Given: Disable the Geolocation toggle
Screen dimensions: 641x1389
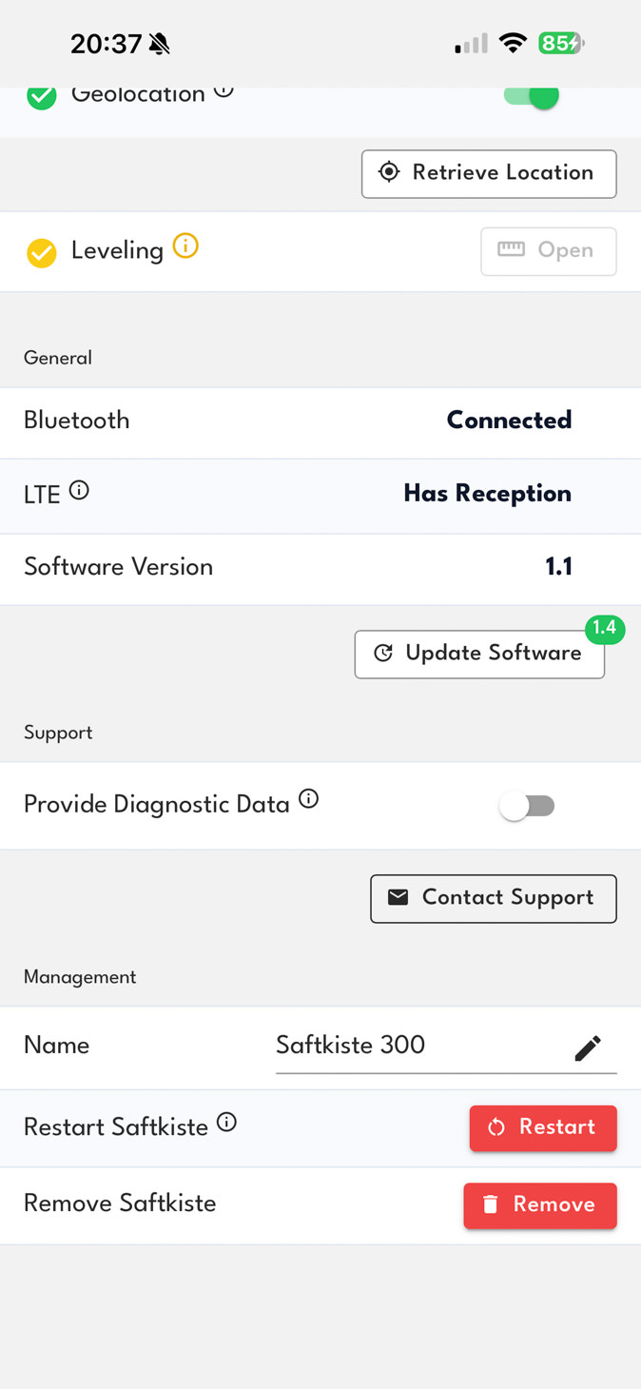Looking at the screenshot, I should pos(531,96).
